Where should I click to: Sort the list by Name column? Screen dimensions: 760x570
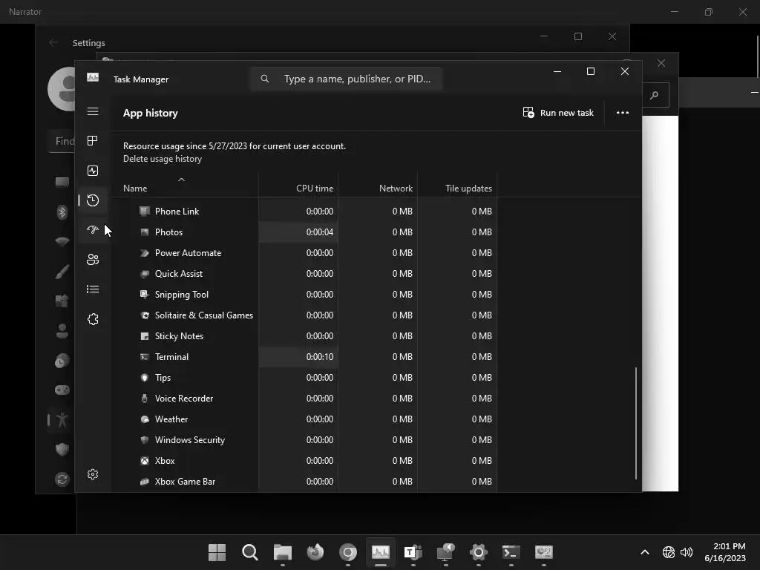(135, 188)
